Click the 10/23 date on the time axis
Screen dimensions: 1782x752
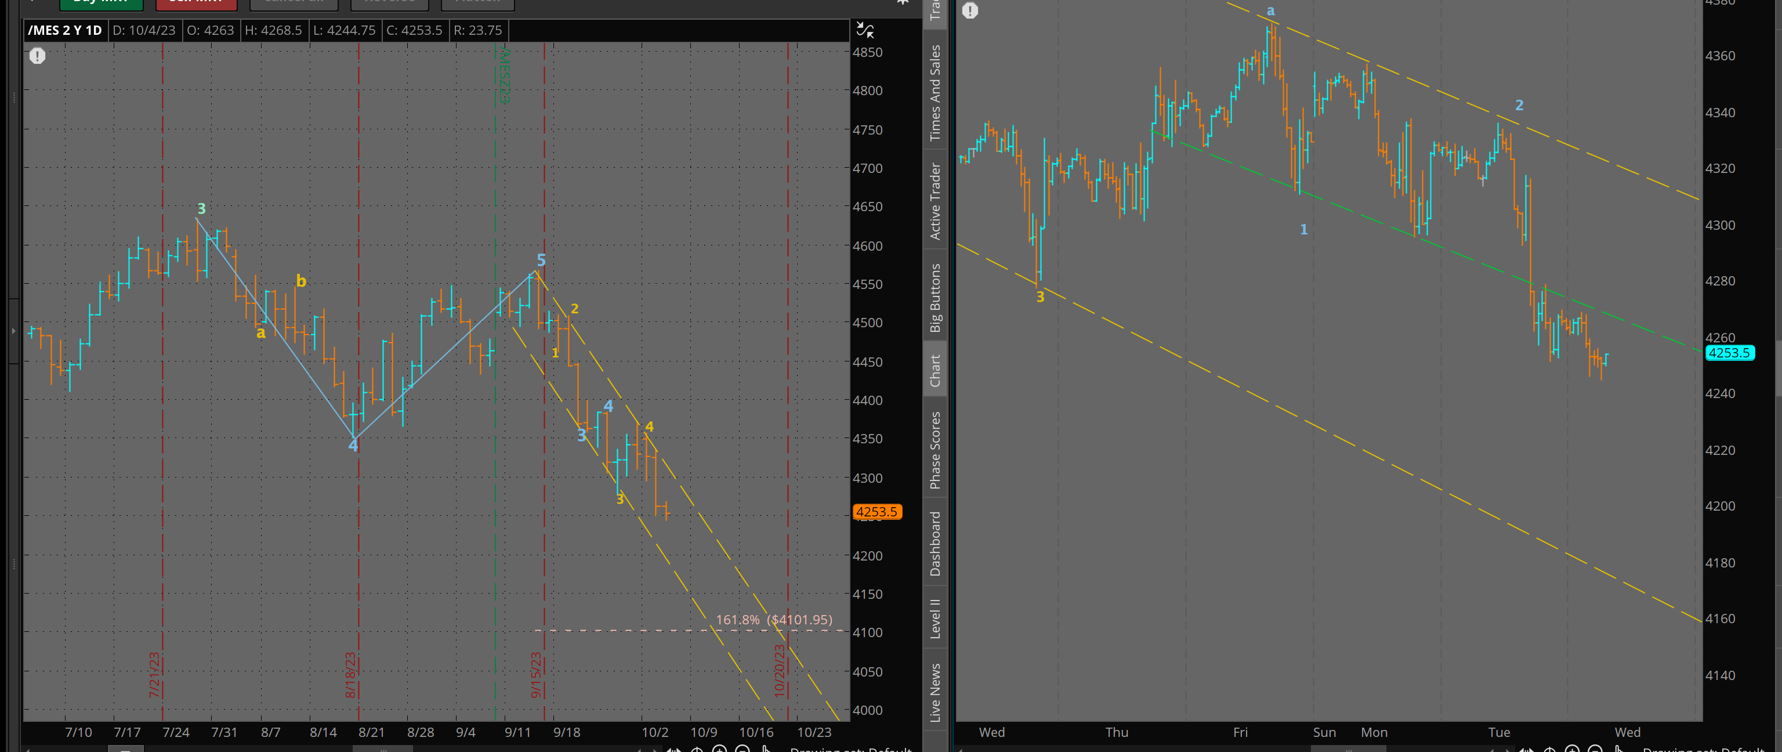point(814,732)
